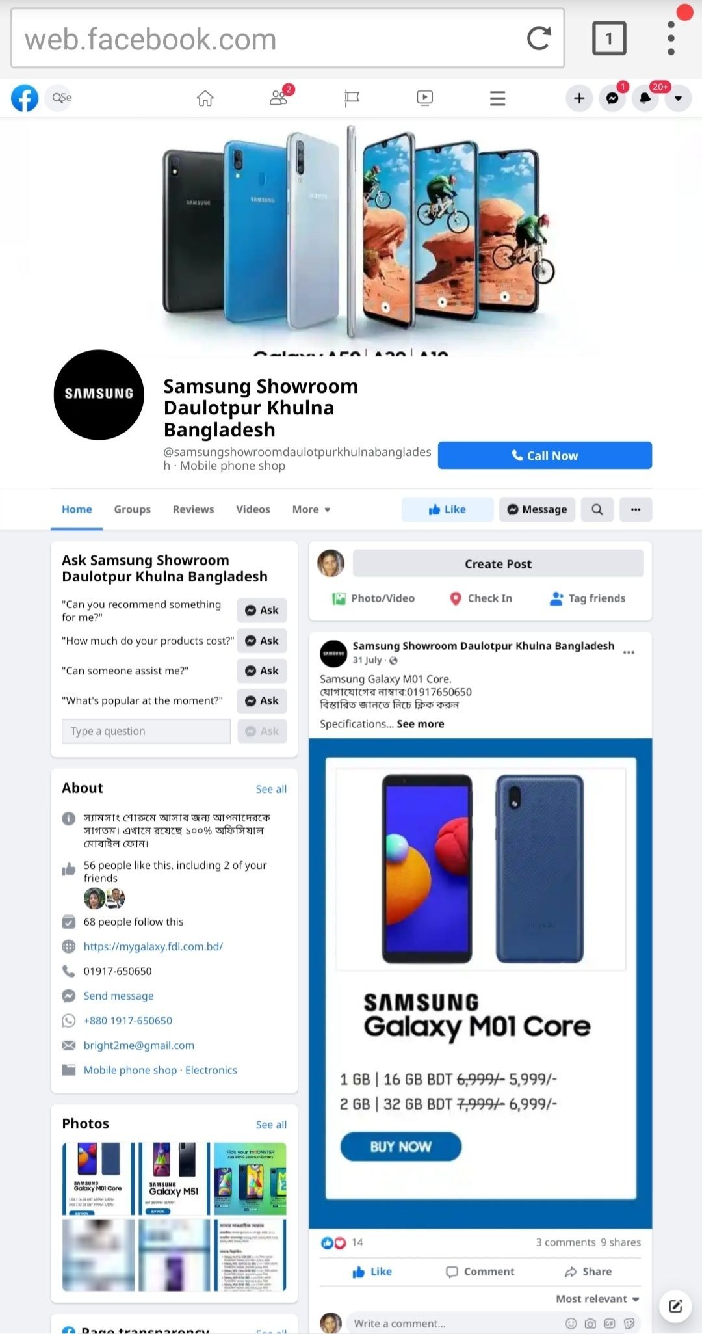Like the Galaxy M01 Core post
The image size is (702, 1334).
372,1272
